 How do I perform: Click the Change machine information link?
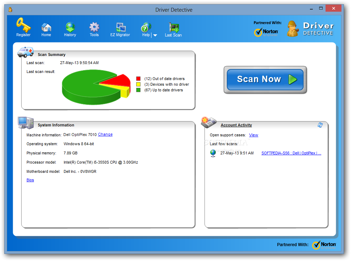coord(105,135)
